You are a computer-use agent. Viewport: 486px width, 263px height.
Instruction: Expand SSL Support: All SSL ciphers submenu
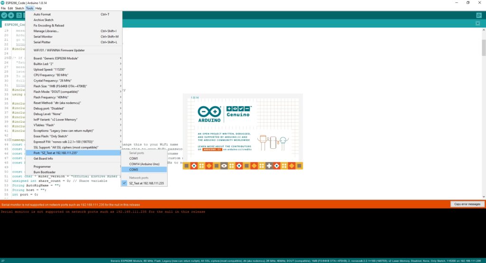pyautogui.click(x=74, y=147)
